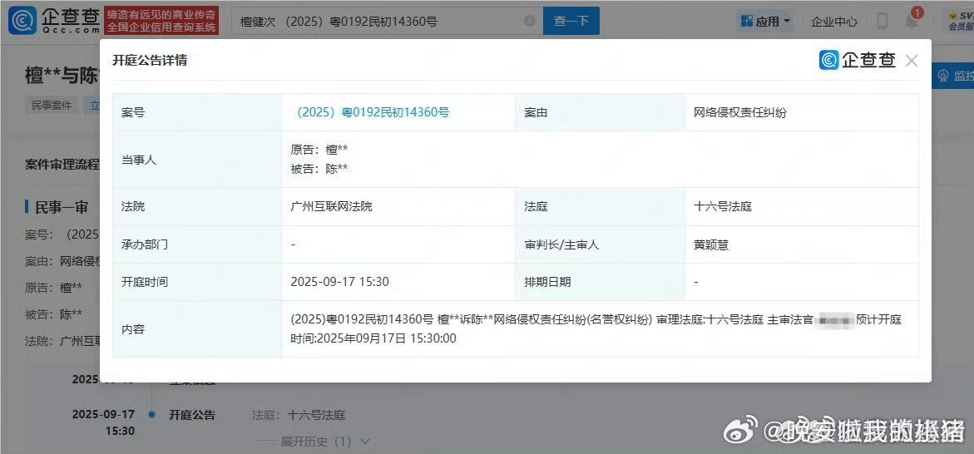Open the notification bell with badge
Screen dimensions: 974x454
[x=912, y=19]
